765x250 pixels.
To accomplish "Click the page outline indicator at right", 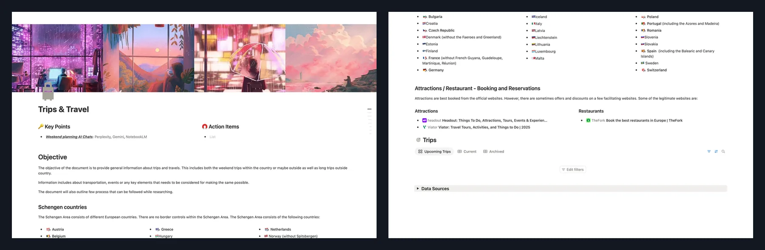I will tap(369, 121).
